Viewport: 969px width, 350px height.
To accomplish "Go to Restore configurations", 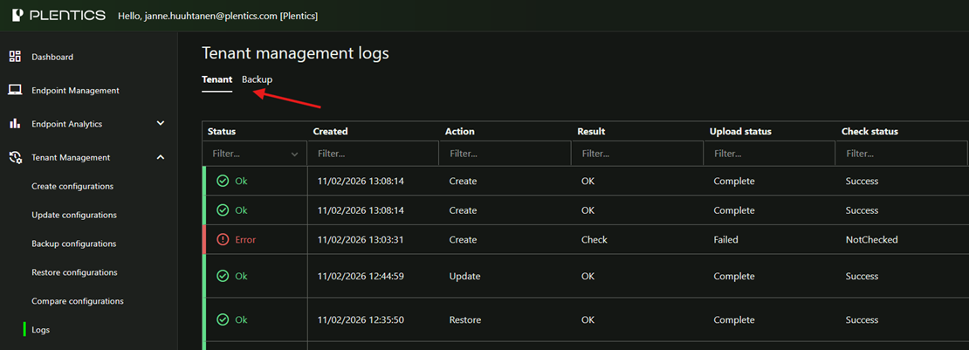I will coord(74,272).
